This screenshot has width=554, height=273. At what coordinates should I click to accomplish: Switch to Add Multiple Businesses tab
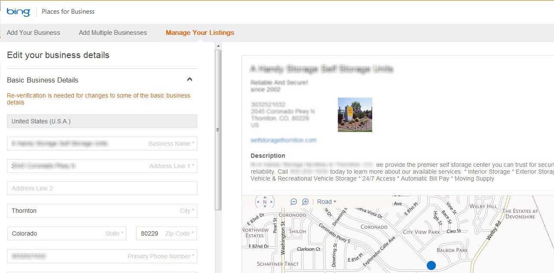(113, 33)
